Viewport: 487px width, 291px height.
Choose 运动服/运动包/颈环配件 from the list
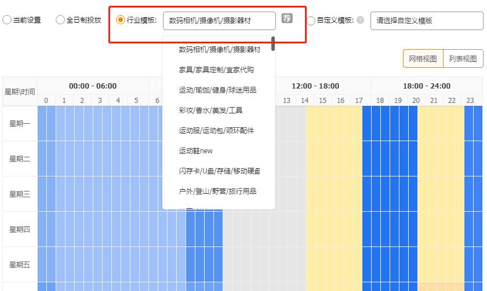click(x=216, y=131)
